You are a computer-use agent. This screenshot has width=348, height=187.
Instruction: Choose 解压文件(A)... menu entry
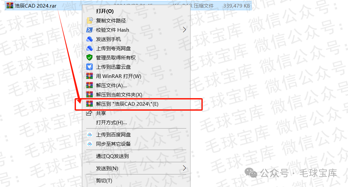[136, 85]
